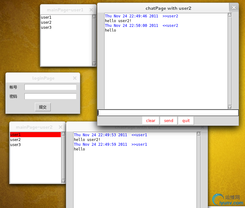Image resolution: width=245 pixels, height=208 pixels.
Task: Click the 22:49:46 timestamp line in user2 chat
Action: pyautogui.click(x=141, y=16)
